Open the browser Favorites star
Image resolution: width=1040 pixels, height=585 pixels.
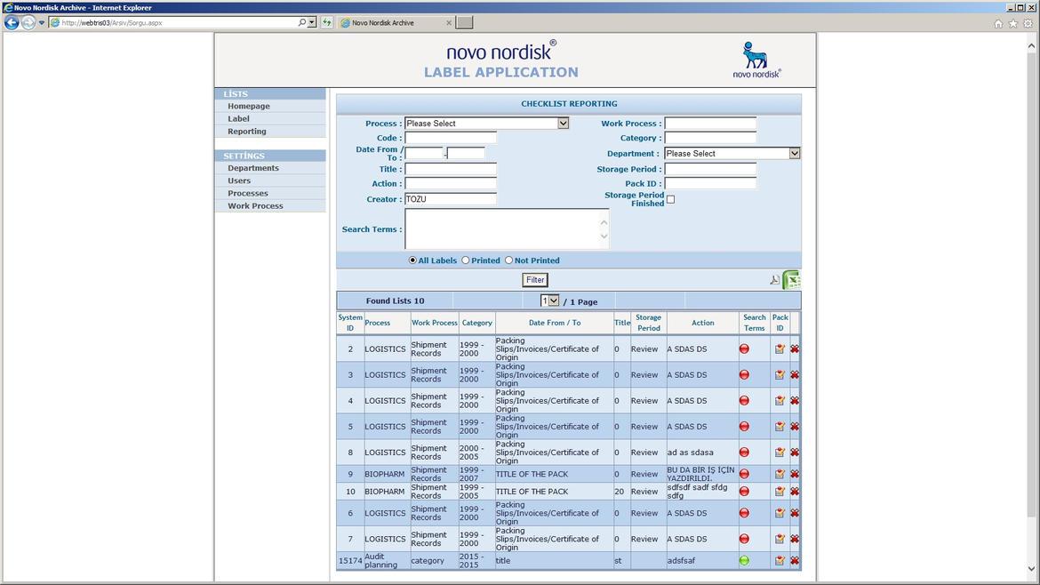pyautogui.click(x=1012, y=23)
